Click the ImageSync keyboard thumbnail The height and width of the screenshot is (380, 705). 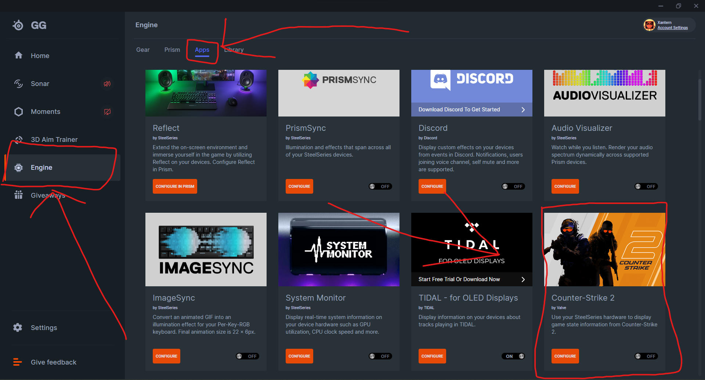click(206, 250)
